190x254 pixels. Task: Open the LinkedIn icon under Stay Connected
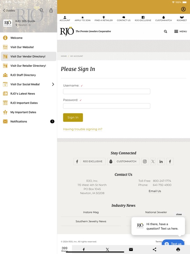click(x=161, y=161)
